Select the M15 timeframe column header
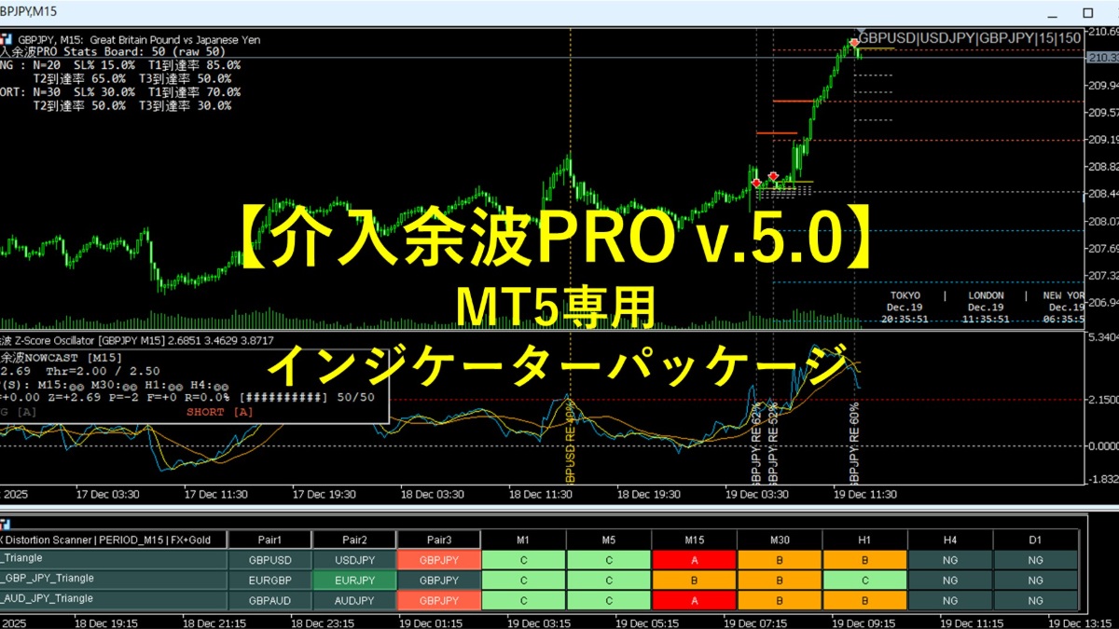Viewport: 1119px width, 629px height. tap(694, 540)
